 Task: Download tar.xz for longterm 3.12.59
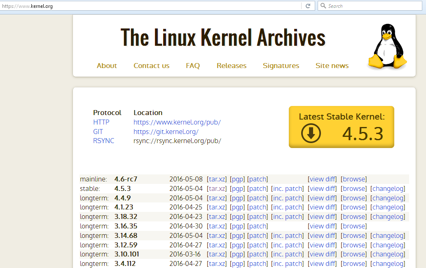pyautogui.click(x=217, y=245)
